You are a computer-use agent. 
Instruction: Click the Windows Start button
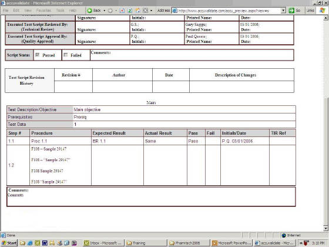tap(9, 243)
